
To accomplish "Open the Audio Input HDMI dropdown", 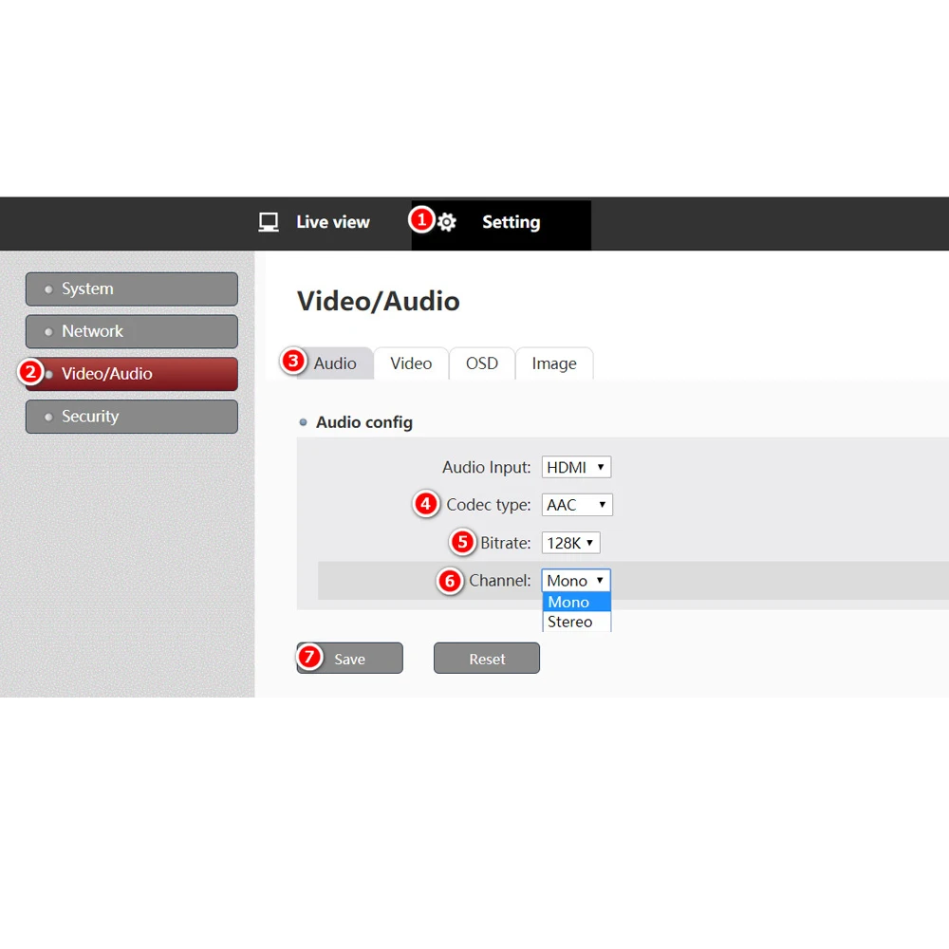I will 576,467.
